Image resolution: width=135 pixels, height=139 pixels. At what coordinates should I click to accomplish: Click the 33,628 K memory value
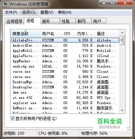pyautogui.click(x=85, y=82)
